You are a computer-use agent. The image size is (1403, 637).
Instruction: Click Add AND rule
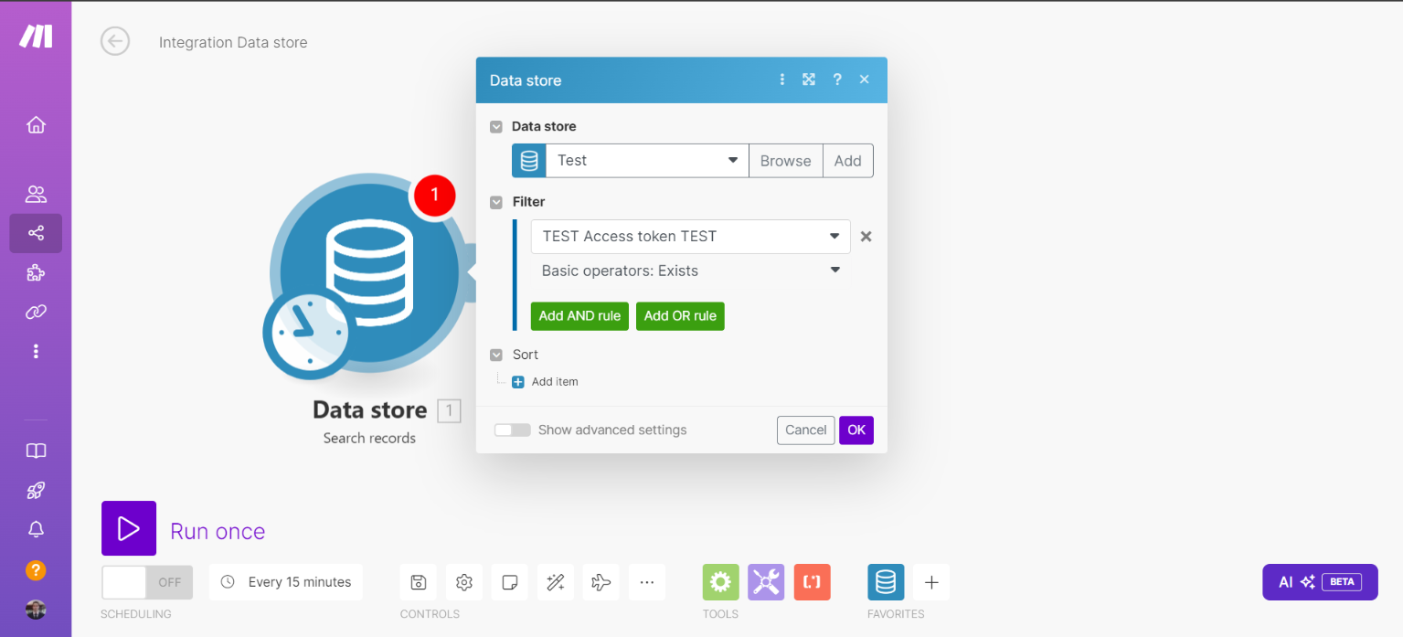[x=579, y=316]
